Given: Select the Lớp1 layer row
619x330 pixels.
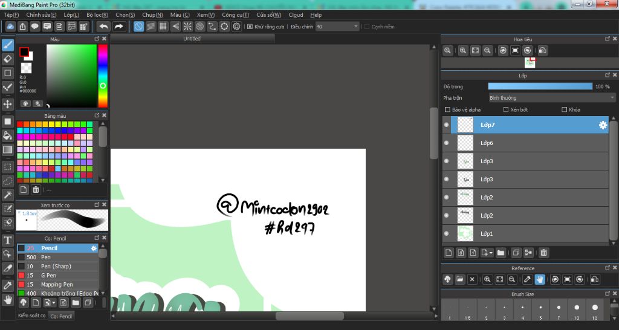Looking at the screenshot, I should [525, 233].
